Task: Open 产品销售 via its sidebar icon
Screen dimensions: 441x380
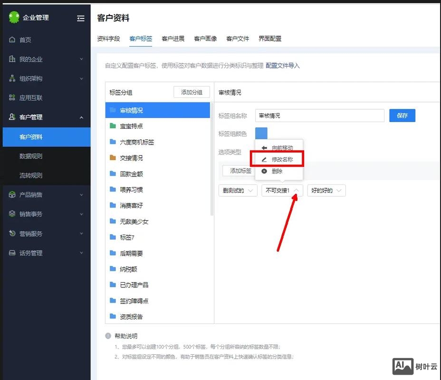Action: coord(12,195)
